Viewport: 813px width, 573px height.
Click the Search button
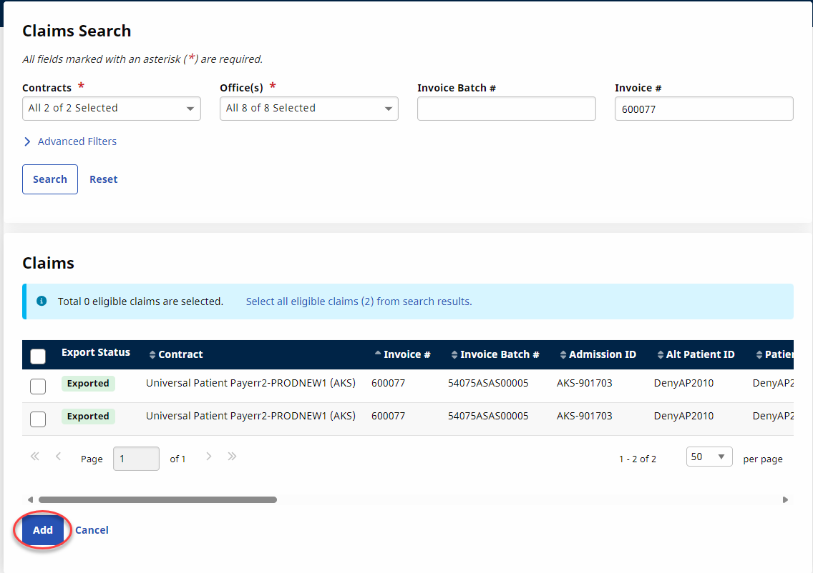pos(50,179)
